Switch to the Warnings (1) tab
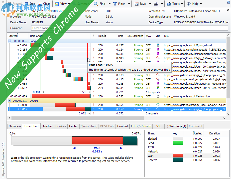Screen dimensions: 231x179 click(x=176, y=126)
